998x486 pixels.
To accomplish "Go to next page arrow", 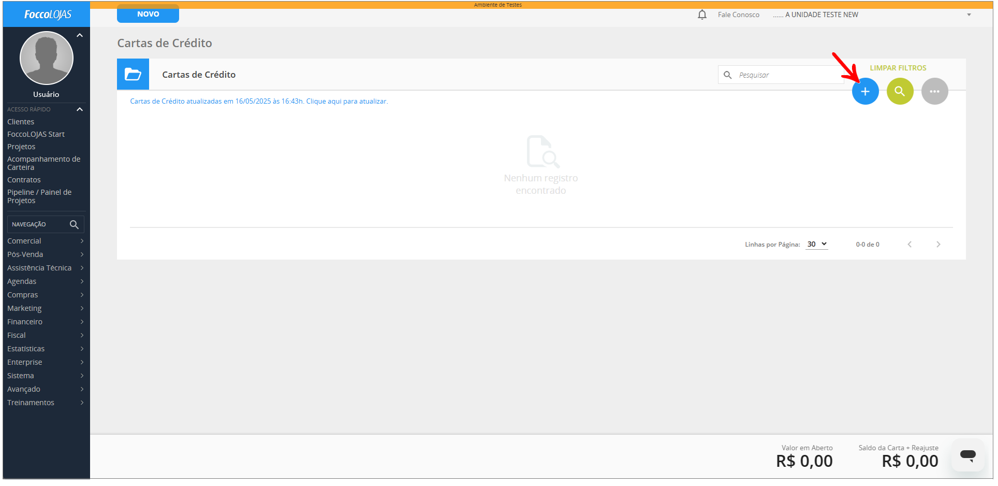I will pyautogui.click(x=938, y=244).
